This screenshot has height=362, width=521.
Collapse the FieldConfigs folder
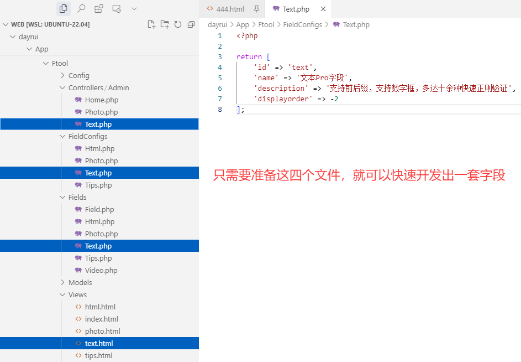coord(62,136)
